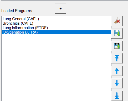Save loaded programs with the floppy disk icon
Viewport: 128px width, 101px height.
pyautogui.click(x=117, y=33)
